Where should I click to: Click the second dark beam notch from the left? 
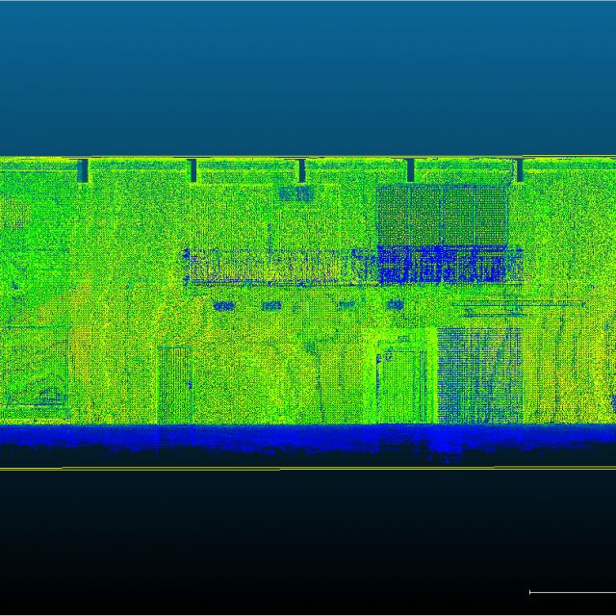192,170
